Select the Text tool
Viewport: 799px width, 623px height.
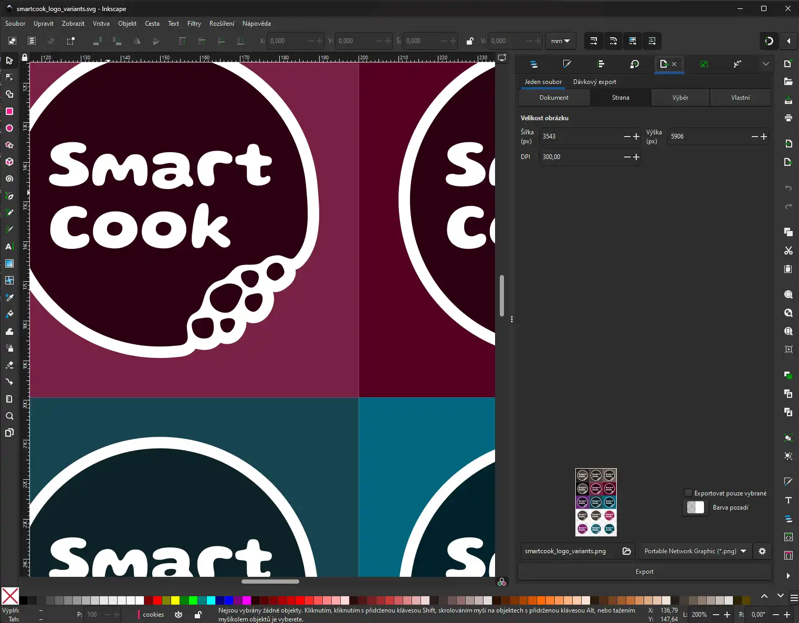pos(9,247)
